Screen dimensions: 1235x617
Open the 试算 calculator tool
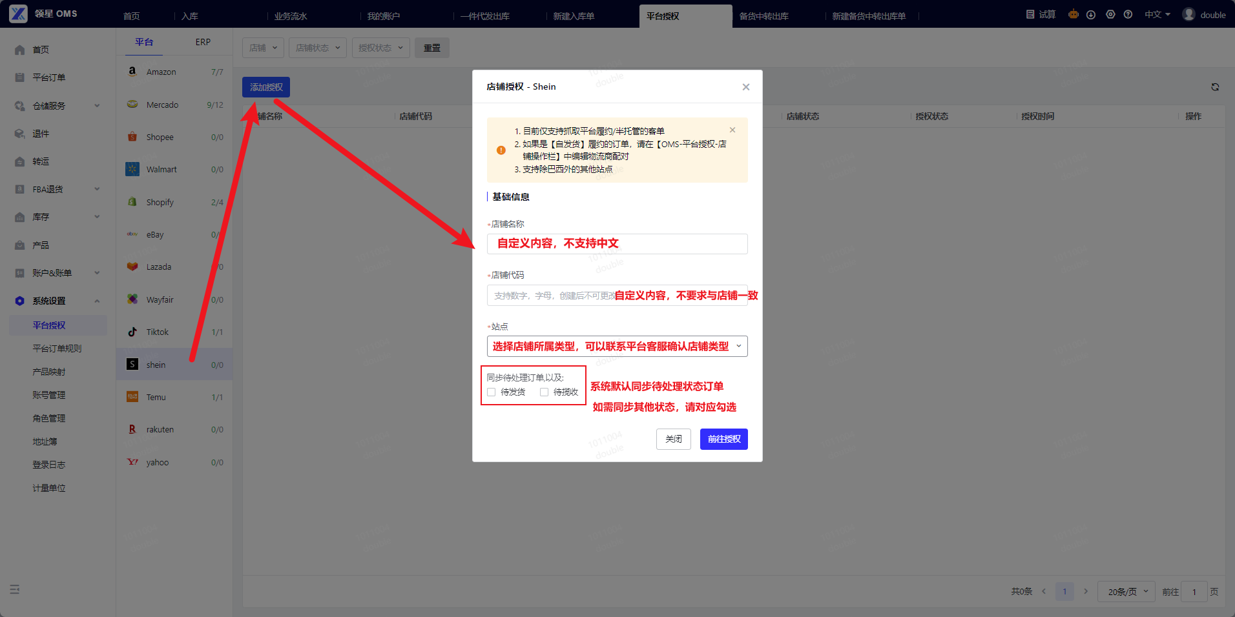(x=1041, y=14)
